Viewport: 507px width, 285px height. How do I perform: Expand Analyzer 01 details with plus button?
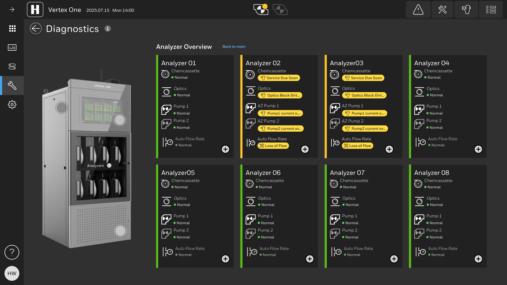coord(225,149)
